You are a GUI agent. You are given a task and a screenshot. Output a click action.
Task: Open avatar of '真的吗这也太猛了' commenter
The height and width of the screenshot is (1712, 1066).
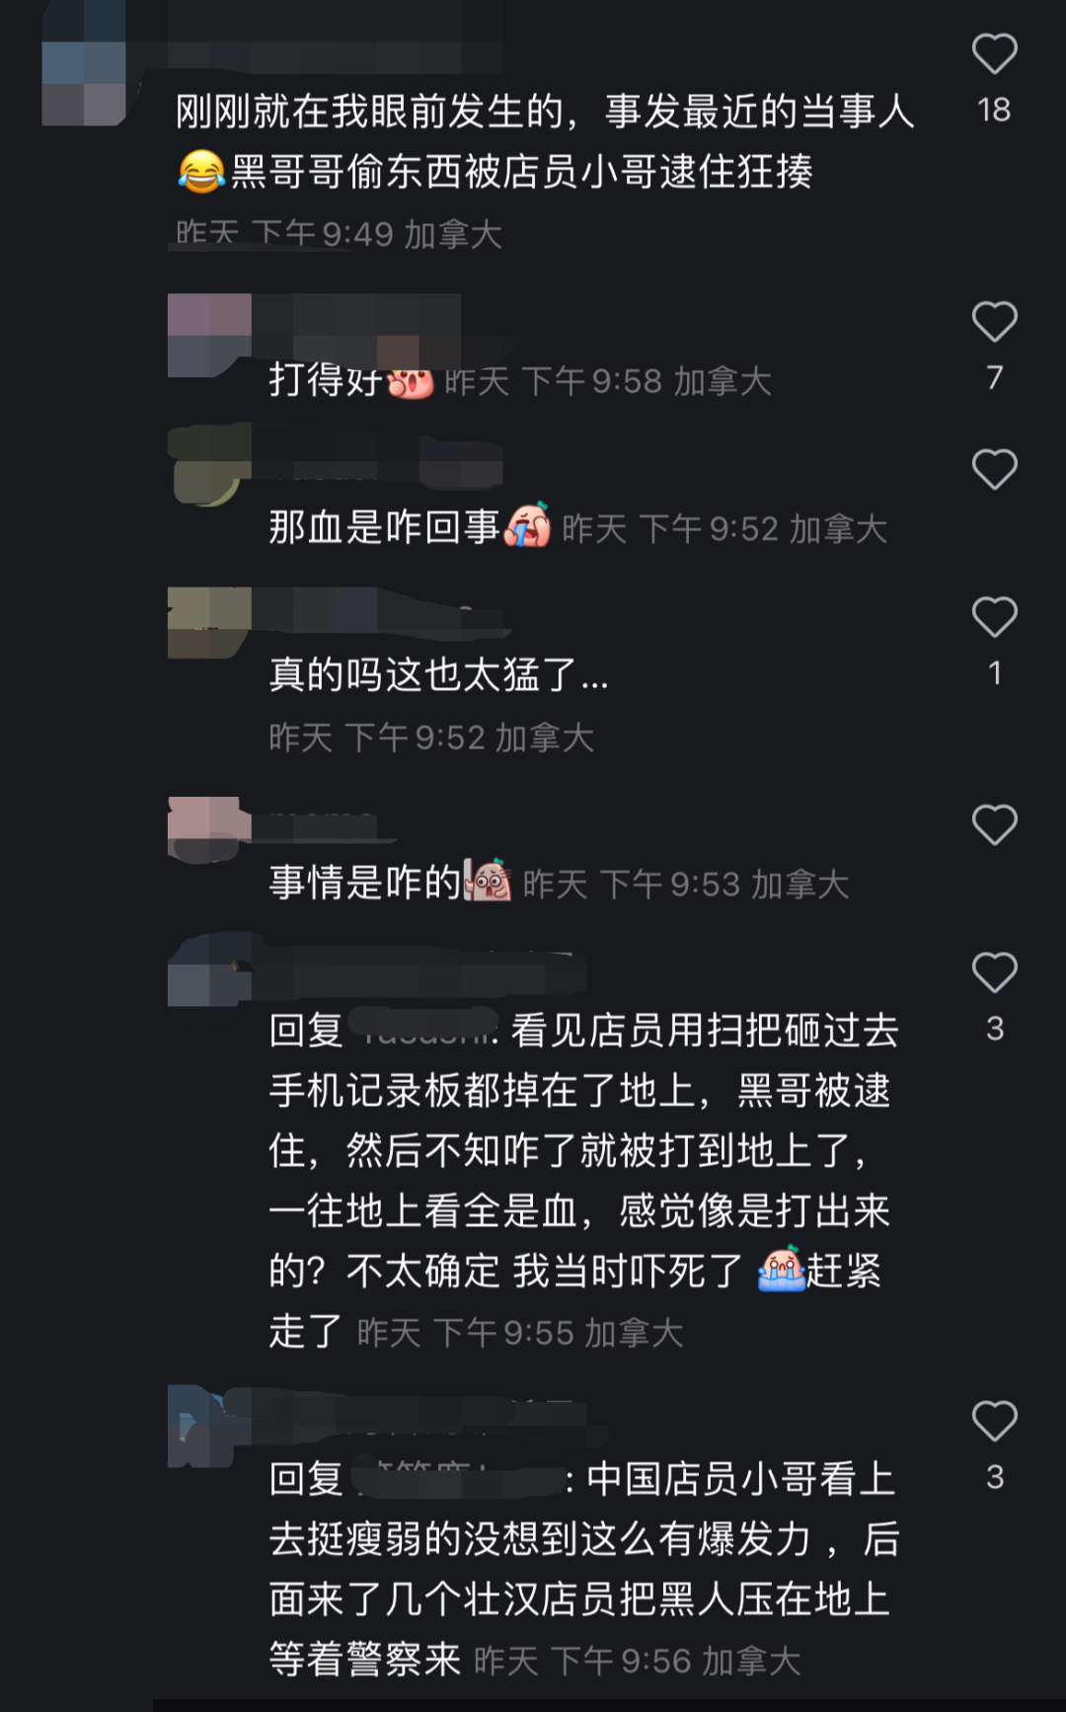tap(209, 622)
